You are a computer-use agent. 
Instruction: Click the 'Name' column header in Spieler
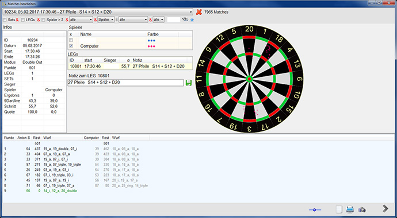pos(86,34)
